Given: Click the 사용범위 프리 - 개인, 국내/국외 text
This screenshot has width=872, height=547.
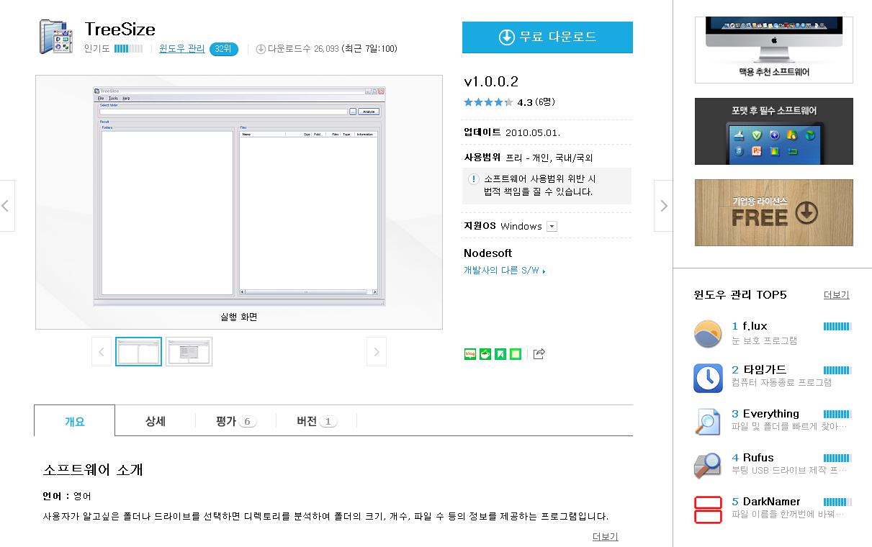Looking at the screenshot, I should 529,158.
